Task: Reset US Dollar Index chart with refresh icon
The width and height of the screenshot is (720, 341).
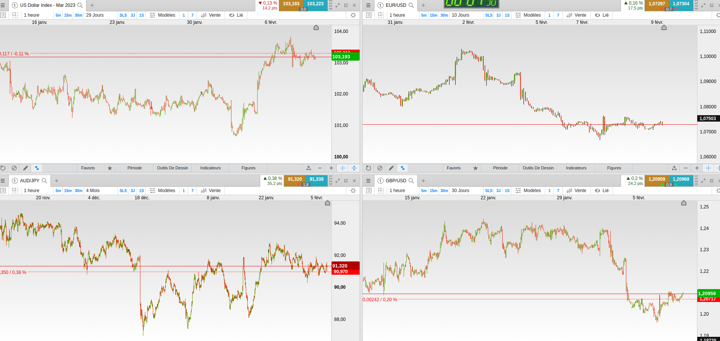Action: click(3, 168)
